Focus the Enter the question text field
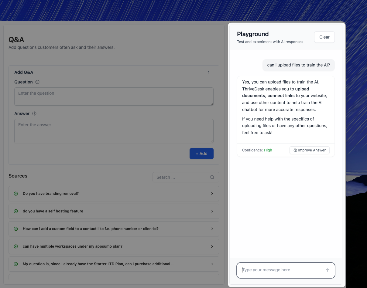Viewport: 367px width, 288px height. [x=114, y=97]
